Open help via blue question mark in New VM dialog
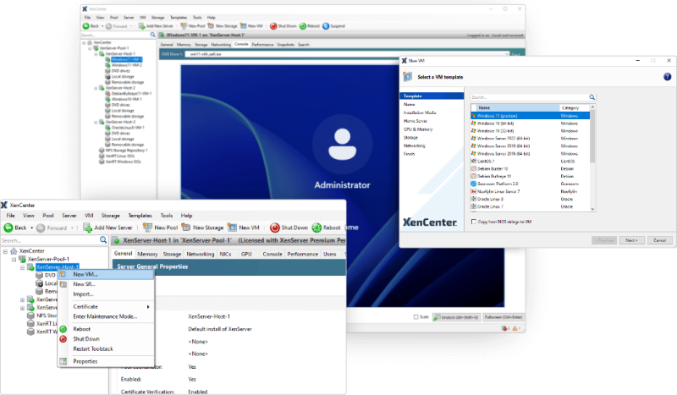Viewport: 677px width, 395px height. point(667,77)
